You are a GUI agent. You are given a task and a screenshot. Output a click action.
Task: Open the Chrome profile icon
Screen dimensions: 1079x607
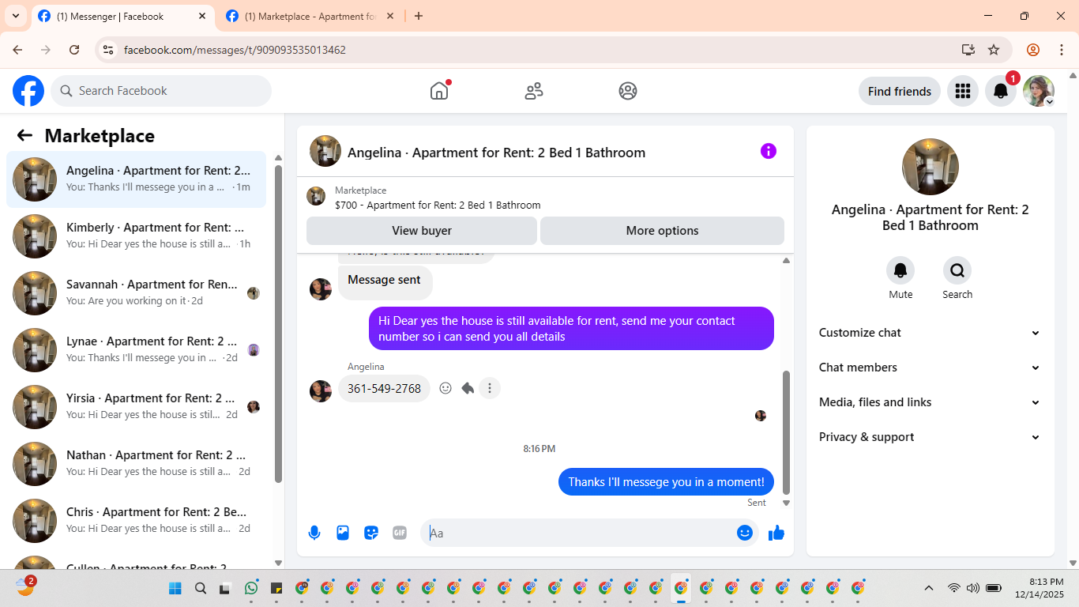click(1033, 50)
